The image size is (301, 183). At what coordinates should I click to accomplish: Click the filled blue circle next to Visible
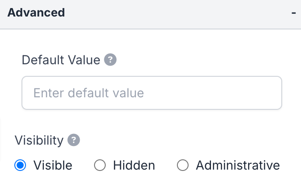pos(19,166)
